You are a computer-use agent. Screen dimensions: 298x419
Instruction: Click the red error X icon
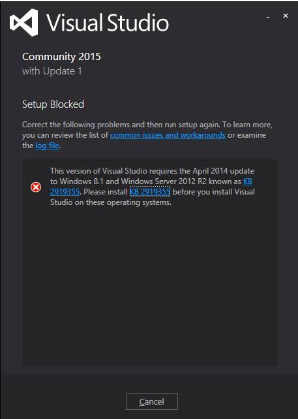pos(36,187)
